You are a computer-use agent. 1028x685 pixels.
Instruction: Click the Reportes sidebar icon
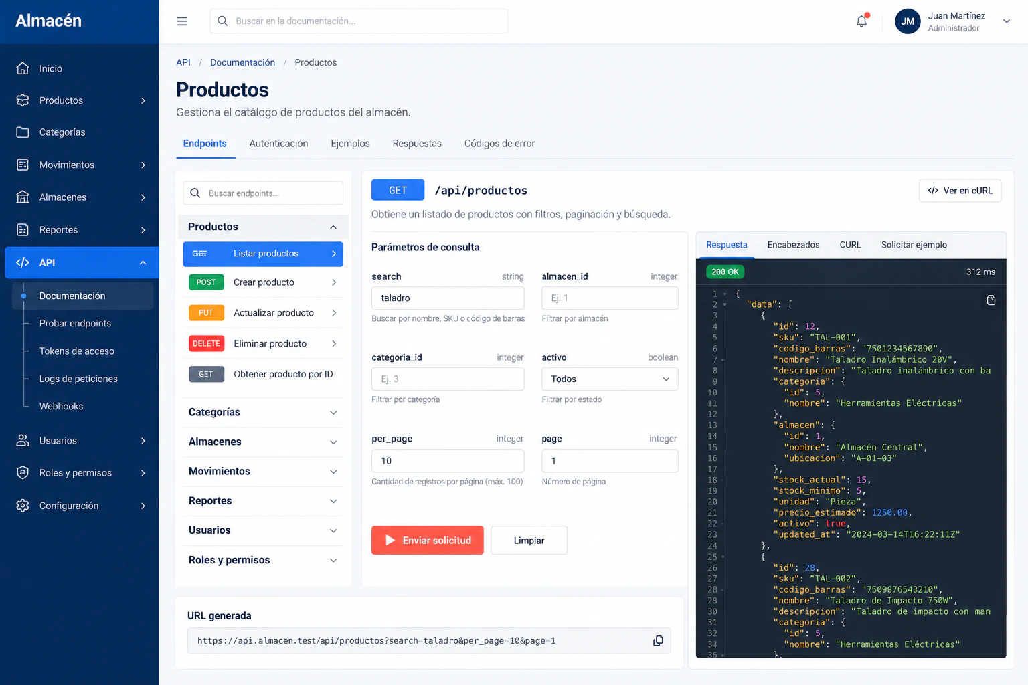click(x=23, y=230)
